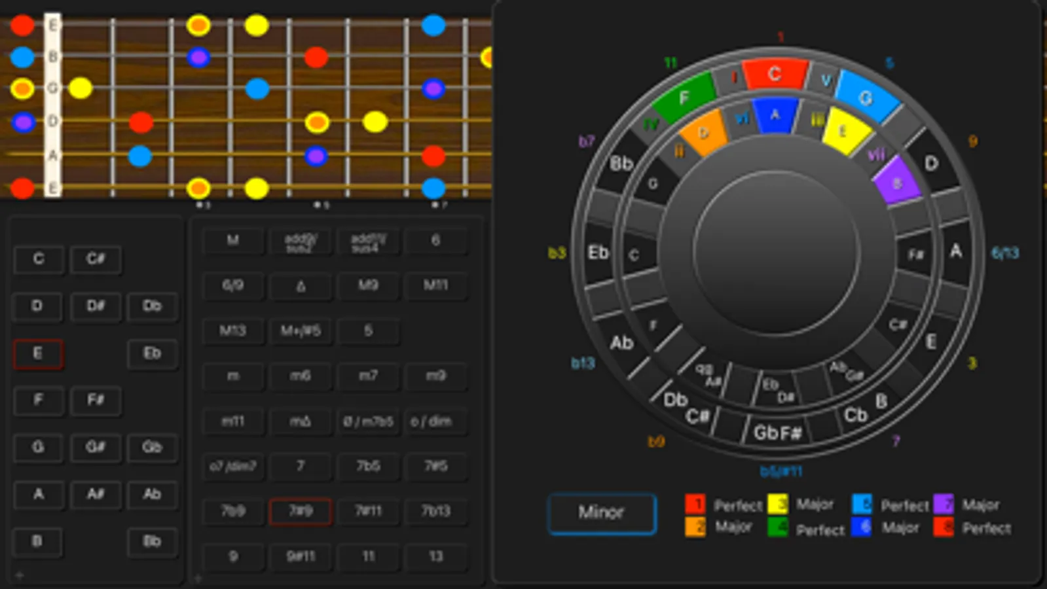Viewport: 1047px width, 589px height.
Task: Select the 7b5 chord type
Action: [368, 467]
